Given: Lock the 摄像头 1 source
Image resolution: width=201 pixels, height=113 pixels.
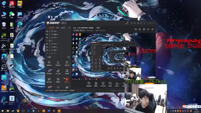Looking at the screenshot, I should point(49,34).
